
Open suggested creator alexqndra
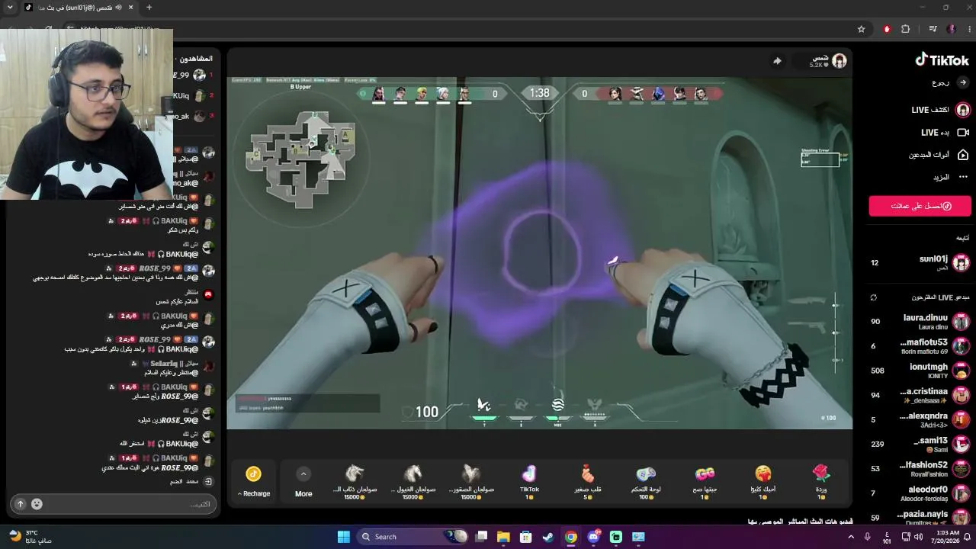pos(920,419)
